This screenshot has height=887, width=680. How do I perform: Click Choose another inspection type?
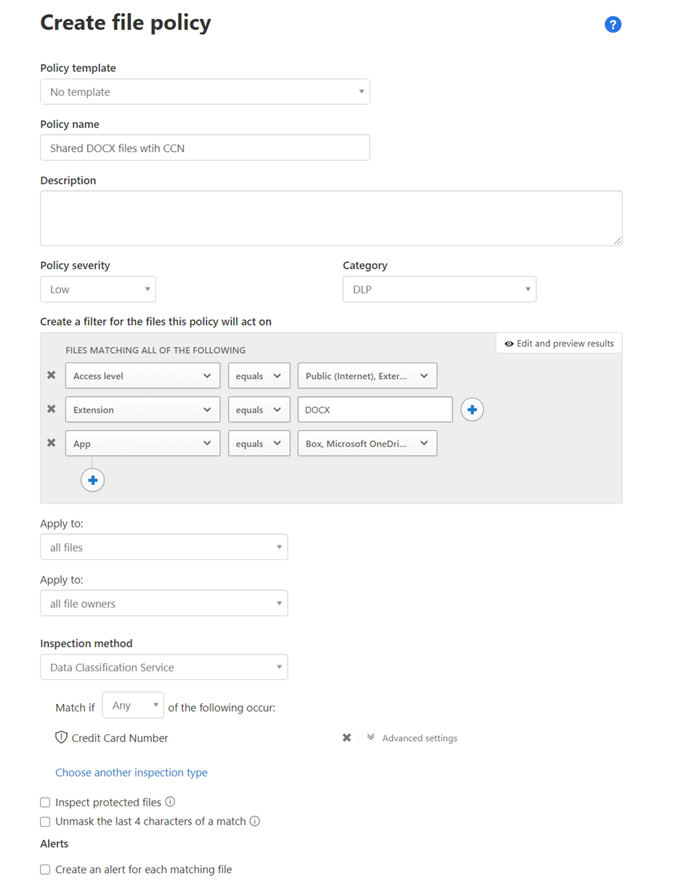pyautogui.click(x=131, y=771)
